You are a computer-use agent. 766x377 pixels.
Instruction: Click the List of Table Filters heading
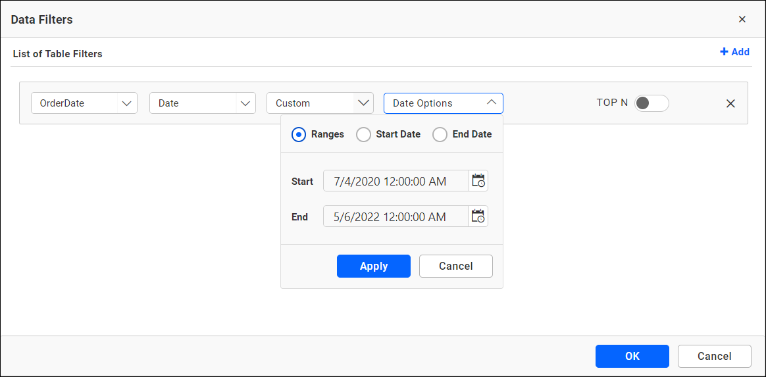[58, 54]
